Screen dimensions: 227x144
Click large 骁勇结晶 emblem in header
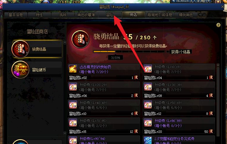80,39
